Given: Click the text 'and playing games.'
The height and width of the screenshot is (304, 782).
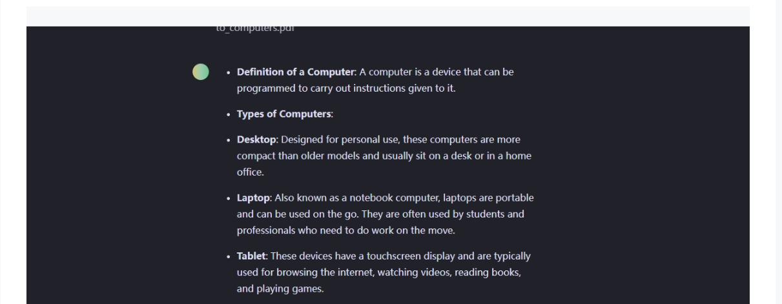Looking at the screenshot, I should click(280, 289).
